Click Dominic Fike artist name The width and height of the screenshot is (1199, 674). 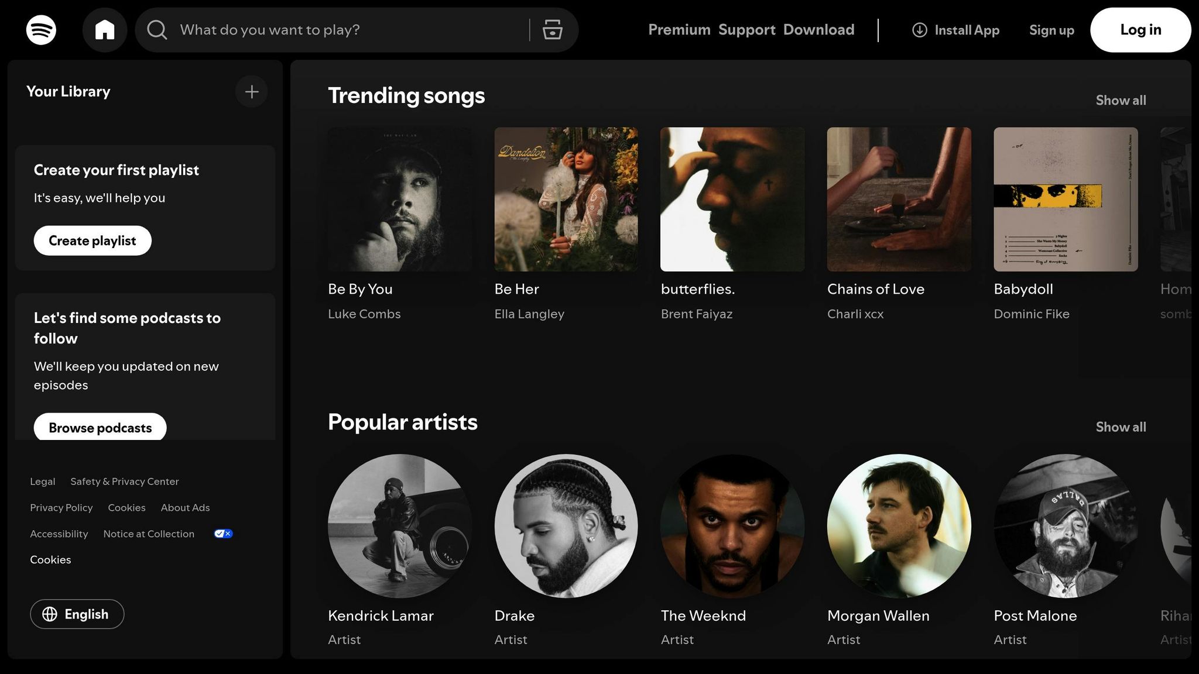tap(1032, 314)
